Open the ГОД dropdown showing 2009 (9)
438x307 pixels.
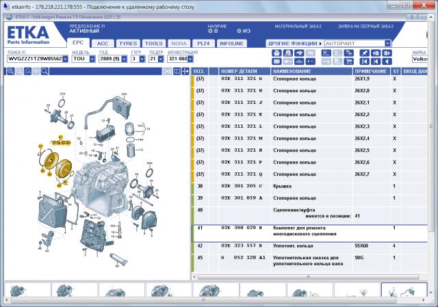coord(125,59)
